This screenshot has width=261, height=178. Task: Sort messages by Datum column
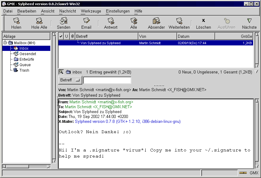(196, 36)
